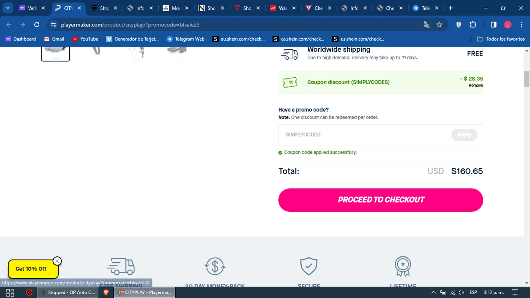The image size is (530, 298).
Task: Open the network Wi-Fi tray icon
Action: (453, 292)
